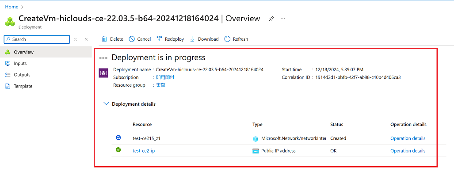Image resolution: width=454 pixels, height=195 pixels.
Task: Collapse the sidebar with double chevron
Action: (x=86, y=39)
